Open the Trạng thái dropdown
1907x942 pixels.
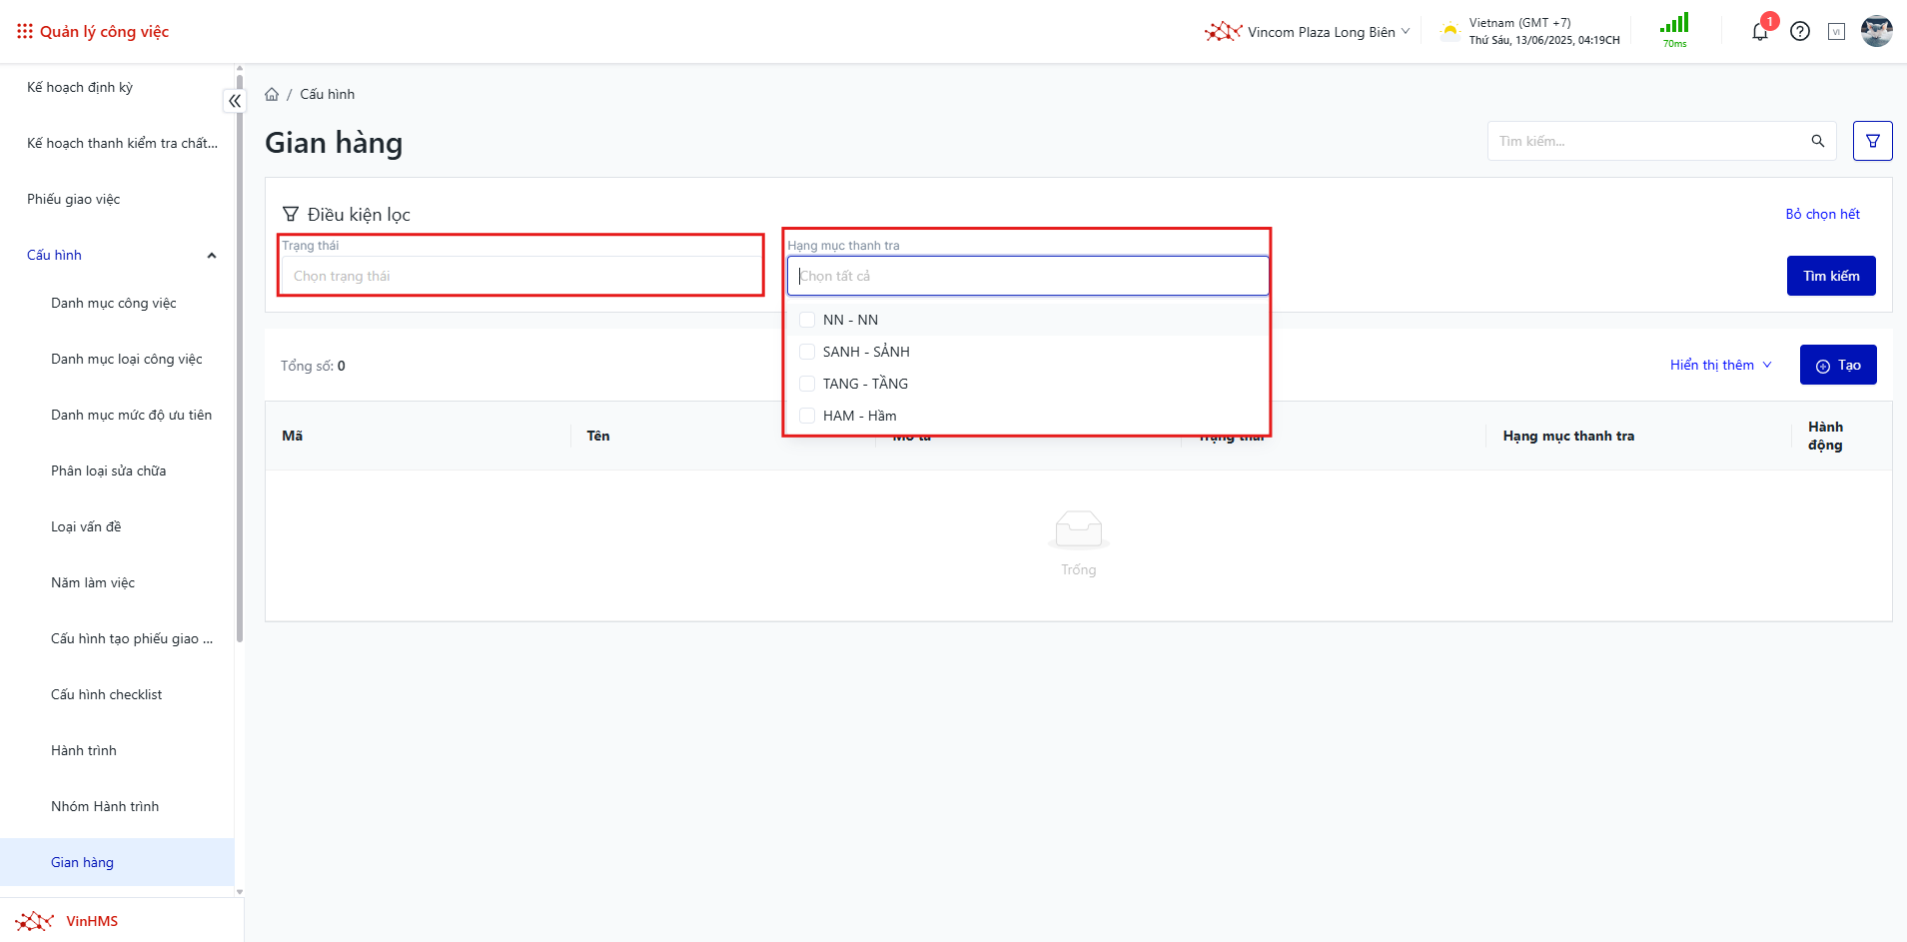(520, 276)
